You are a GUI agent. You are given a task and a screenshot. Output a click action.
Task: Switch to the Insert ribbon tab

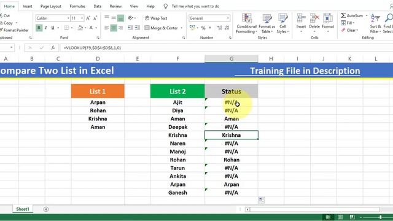pyautogui.click(x=28, y=6)
